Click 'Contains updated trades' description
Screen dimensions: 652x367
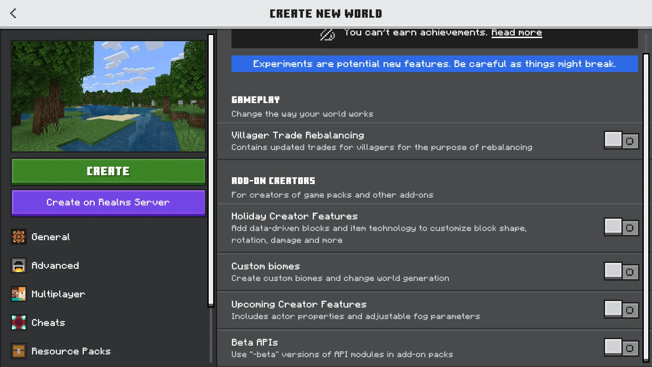(x=382, y=147)
